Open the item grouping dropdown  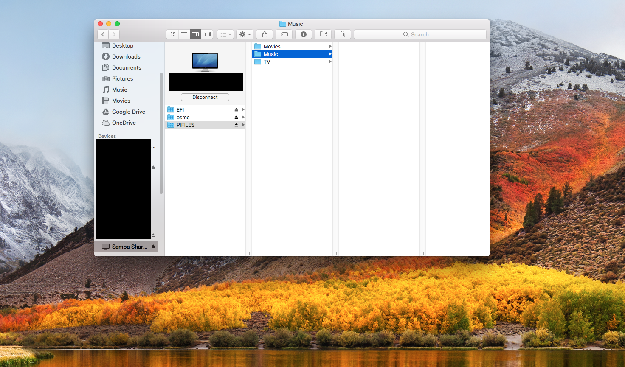click(x=225, y=34)
